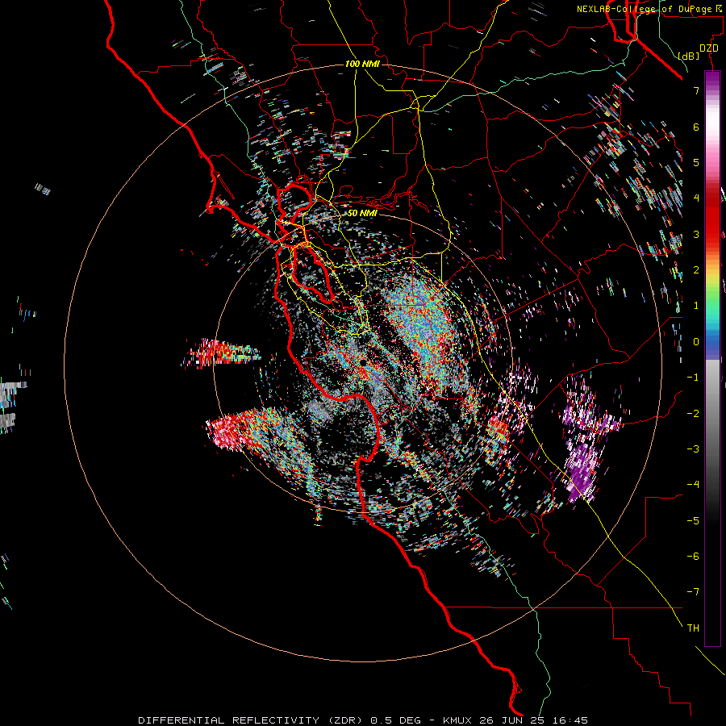This screenshot has width=726, height=726.
Task: Click the 5 value on the color scale
Action: 696,162
